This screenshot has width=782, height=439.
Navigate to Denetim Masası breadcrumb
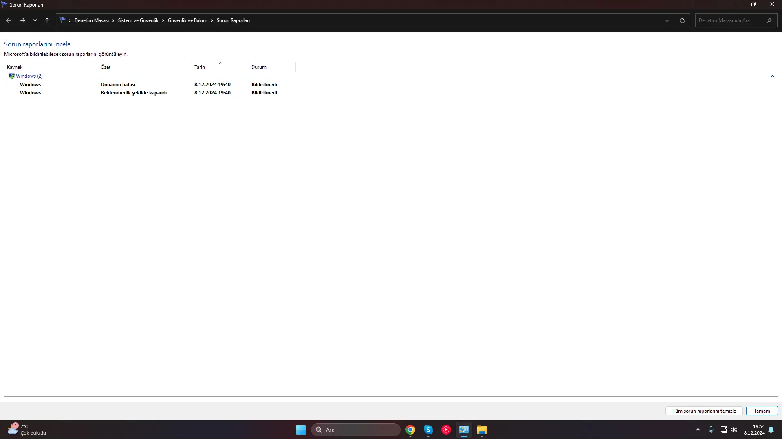point(91,20)
